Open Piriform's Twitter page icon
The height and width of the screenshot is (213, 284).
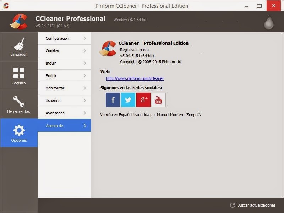pos(128,100)
